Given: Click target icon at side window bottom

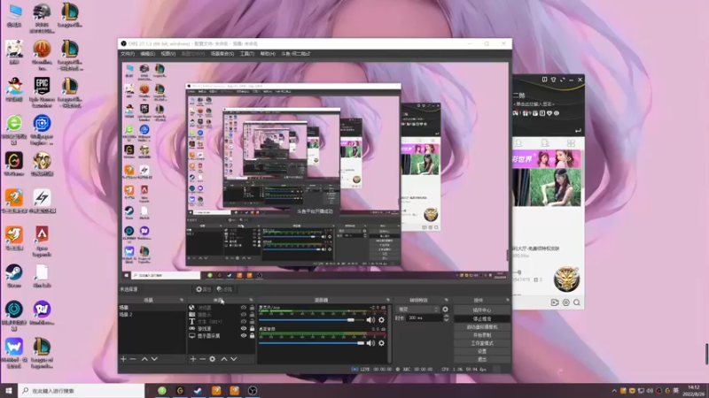Looking at the screenshot, I should point(566,302).
